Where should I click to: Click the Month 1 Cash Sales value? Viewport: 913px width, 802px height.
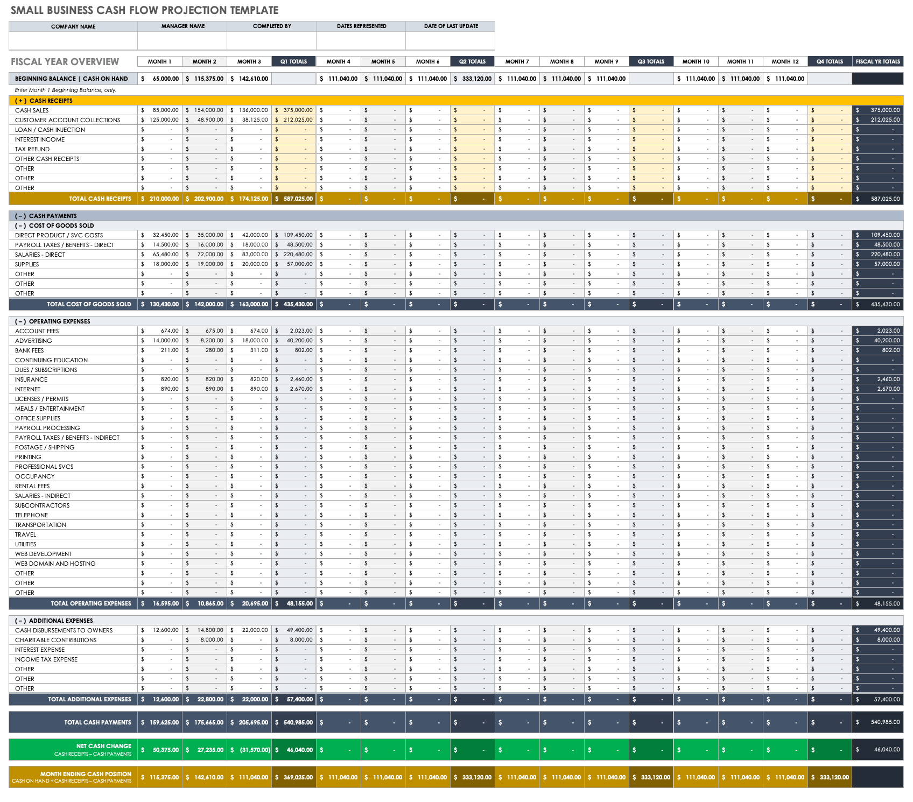tap(160, 110)
